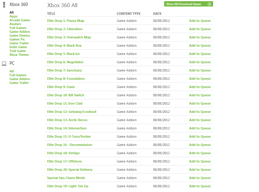Filter Xbox 360 by Game Addon
This screenshot has width=259, height=192.
tap(20, 32)
